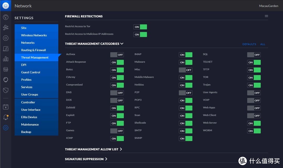Open the Events calendar icon
283x168 pixels.
coord(6,107)
